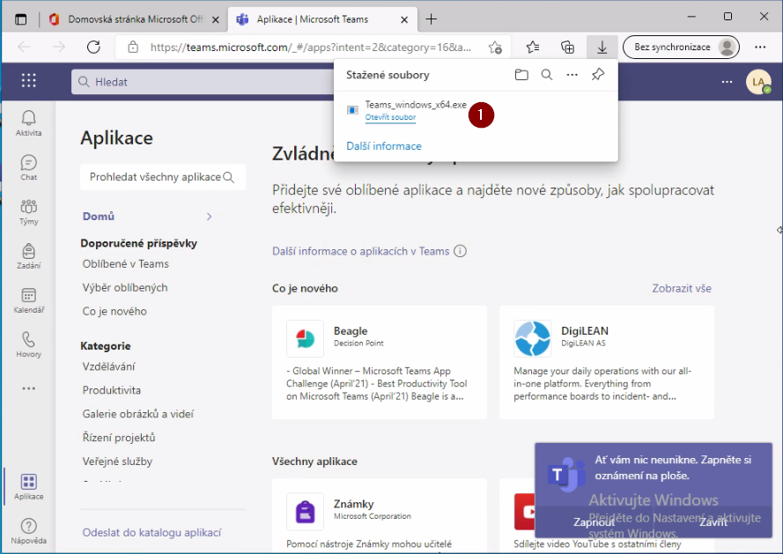Viewport: 783px width, 554px height.
Task: Click the DigiLEAN app logo
Action: [532, 339]
